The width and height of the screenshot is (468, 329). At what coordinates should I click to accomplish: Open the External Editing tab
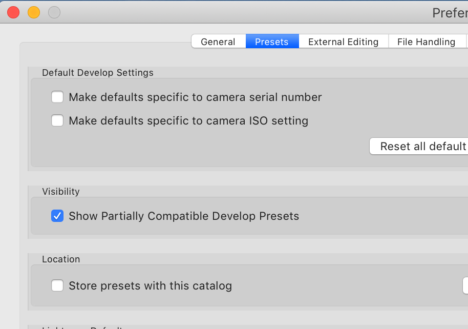click(343, 42)
